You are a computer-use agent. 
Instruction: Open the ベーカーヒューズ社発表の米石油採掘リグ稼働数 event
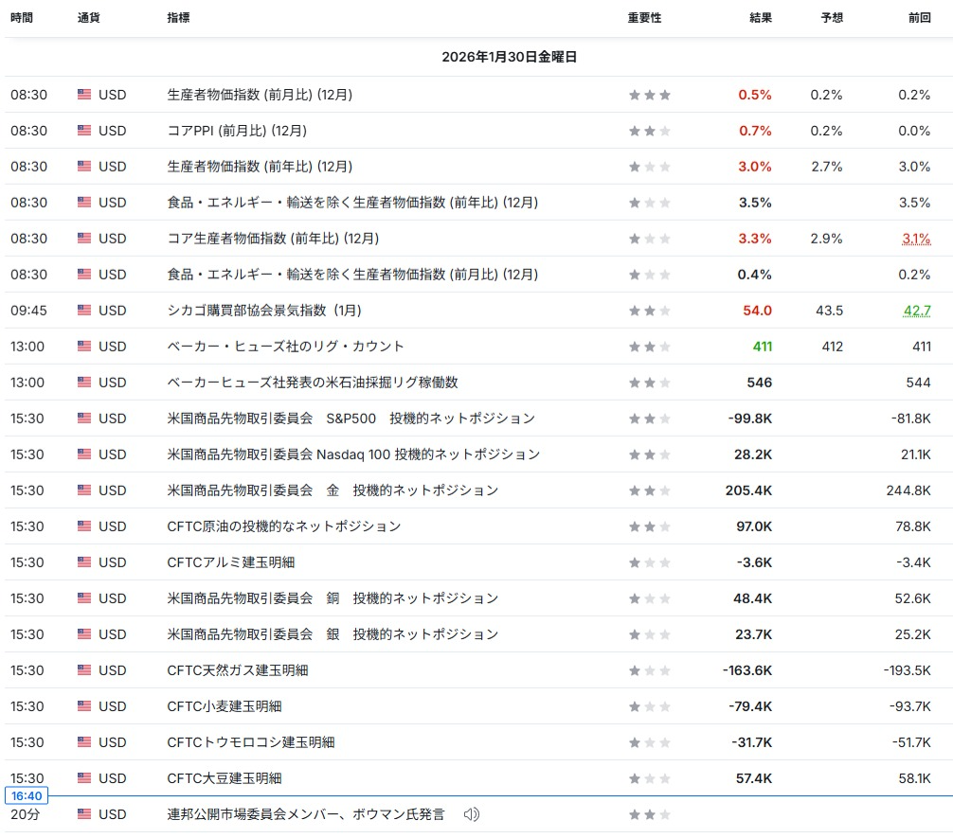313,383
